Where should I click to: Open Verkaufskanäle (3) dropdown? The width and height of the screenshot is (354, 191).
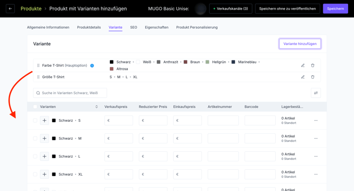(x=230, y=8)
